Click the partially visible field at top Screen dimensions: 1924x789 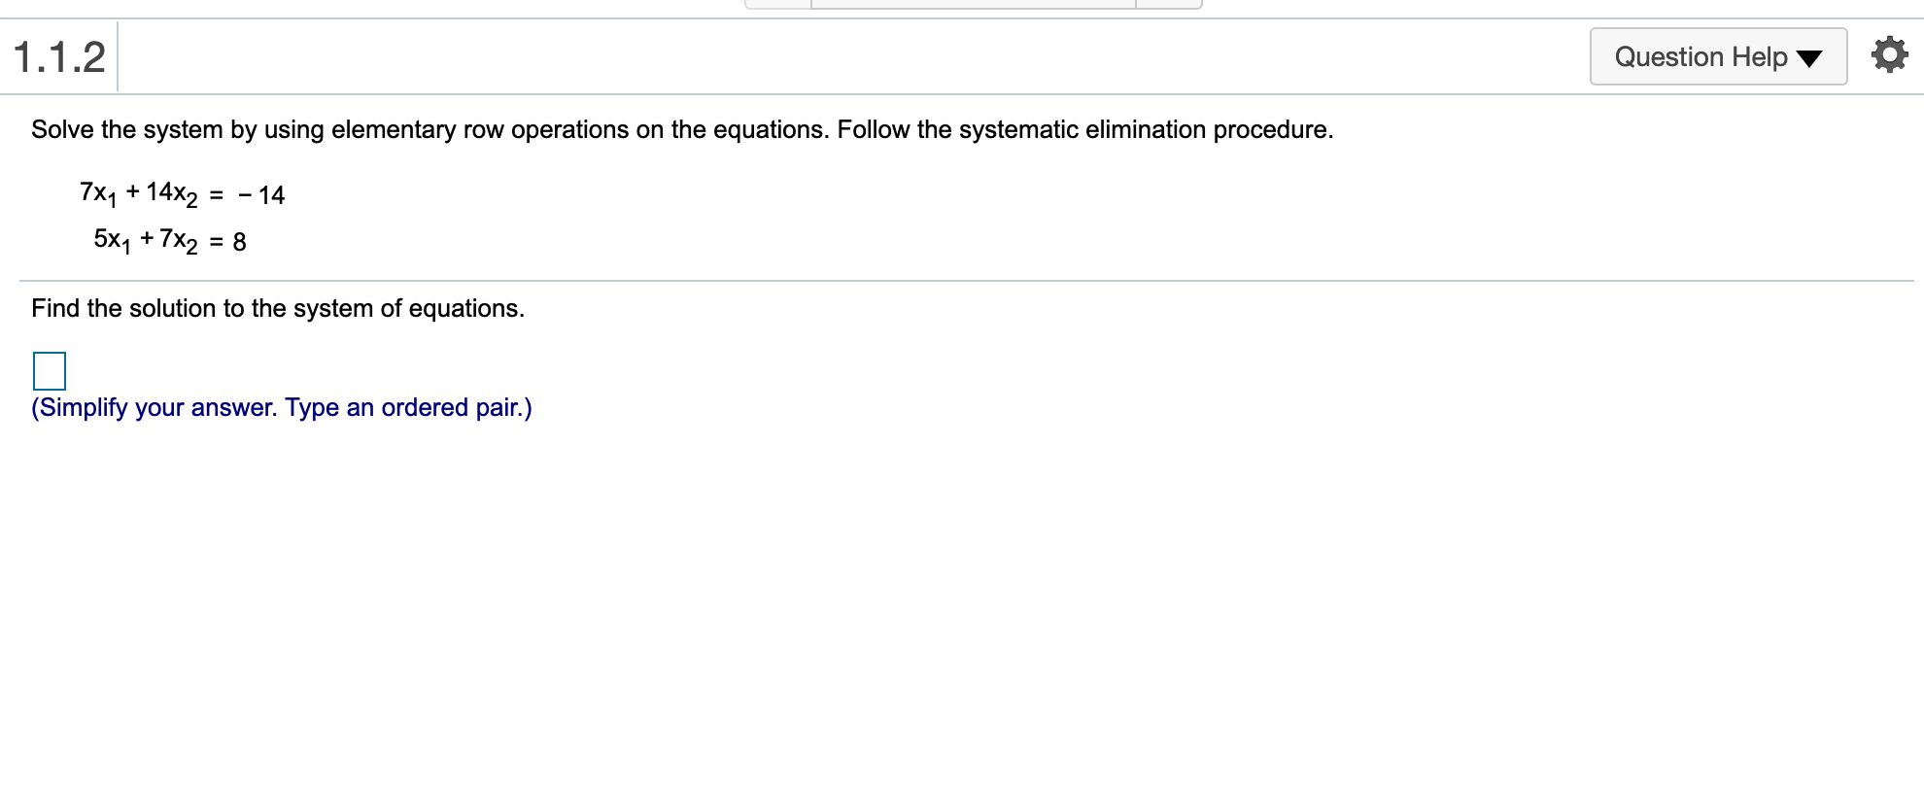click(972, 5)
